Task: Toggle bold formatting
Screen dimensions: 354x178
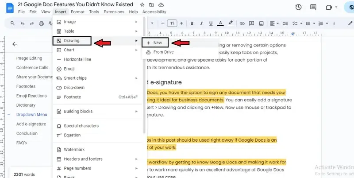Action: point(192,23)
